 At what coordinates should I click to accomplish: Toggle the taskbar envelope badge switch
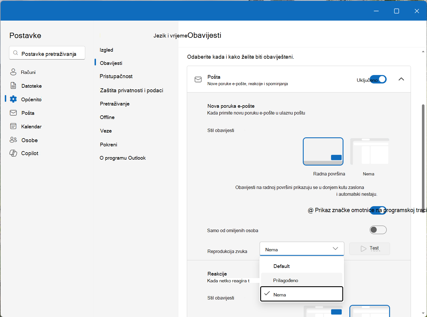[378, 210]
